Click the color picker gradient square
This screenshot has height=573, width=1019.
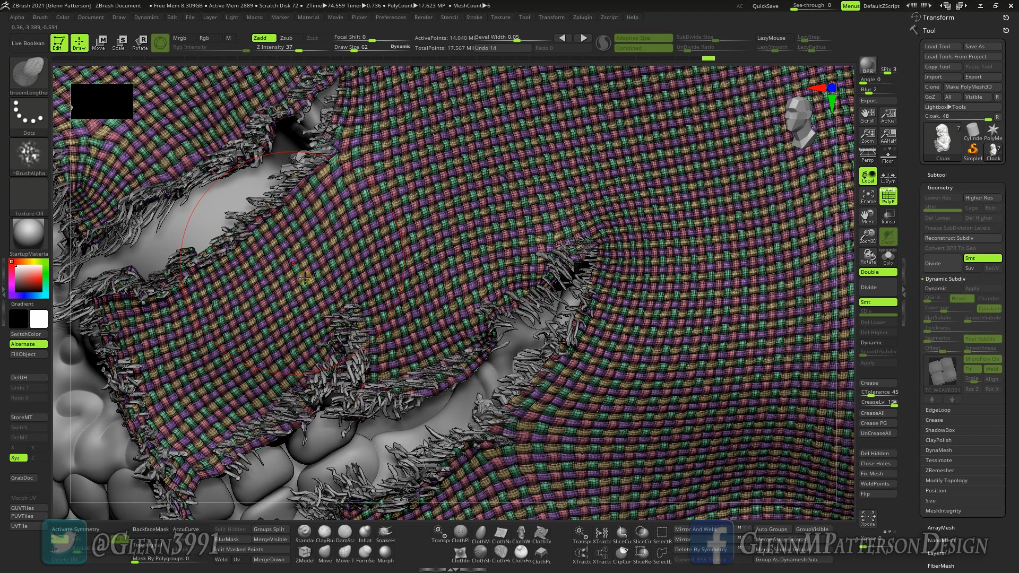coord(28,278)
